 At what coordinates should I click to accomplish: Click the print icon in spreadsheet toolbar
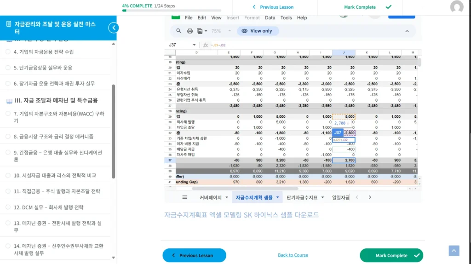click(190, 31)
